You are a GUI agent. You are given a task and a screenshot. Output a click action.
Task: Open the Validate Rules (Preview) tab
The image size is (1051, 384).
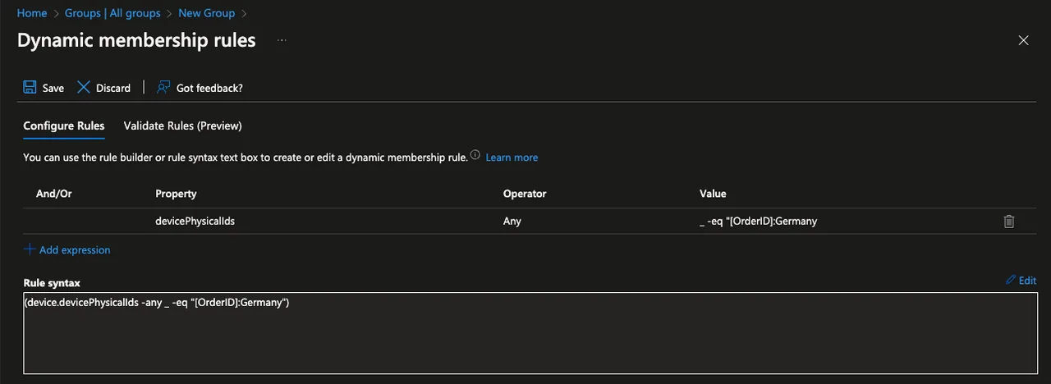182,126
